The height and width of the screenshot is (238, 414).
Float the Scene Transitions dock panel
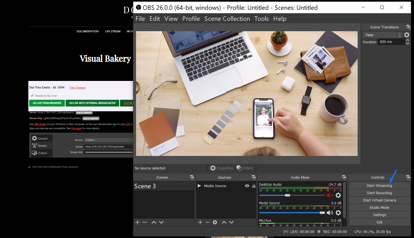coord(408,27)
